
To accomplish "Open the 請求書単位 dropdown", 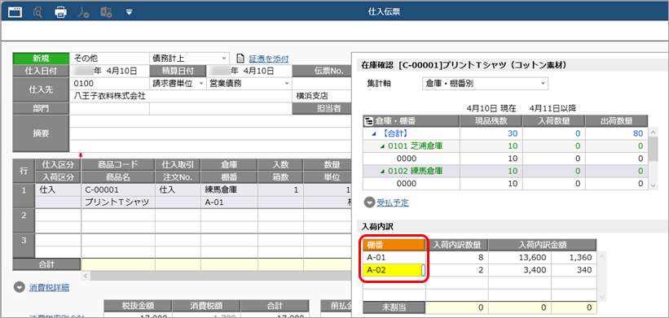I will pos(200,84).
